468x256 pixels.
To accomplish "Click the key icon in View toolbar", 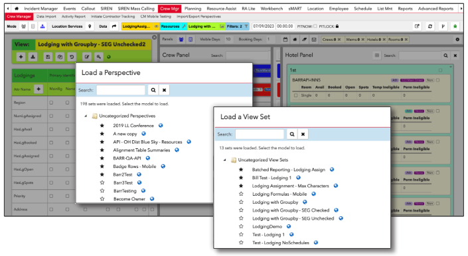I will [99, 57].
